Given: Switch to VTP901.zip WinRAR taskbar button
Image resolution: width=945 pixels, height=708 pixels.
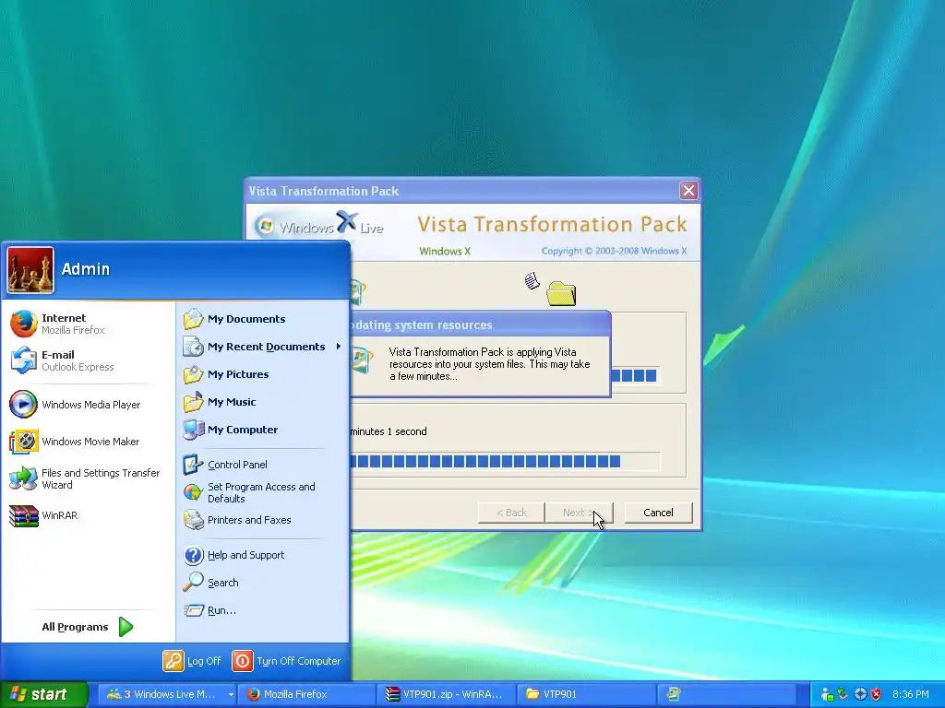Looking at the screenshot, I should click(447, 694).
